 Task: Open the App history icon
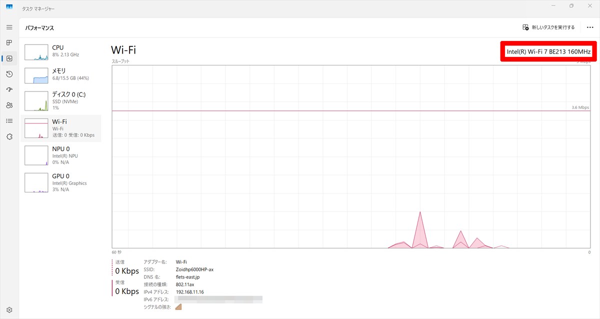(9, 74)
